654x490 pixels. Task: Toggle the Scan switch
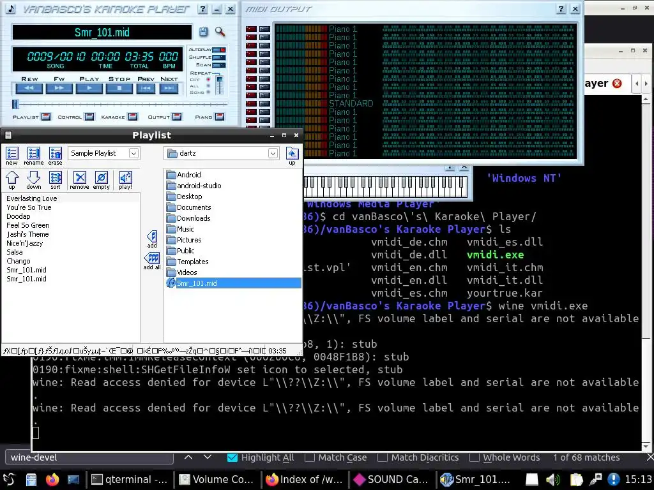[219, 64]
